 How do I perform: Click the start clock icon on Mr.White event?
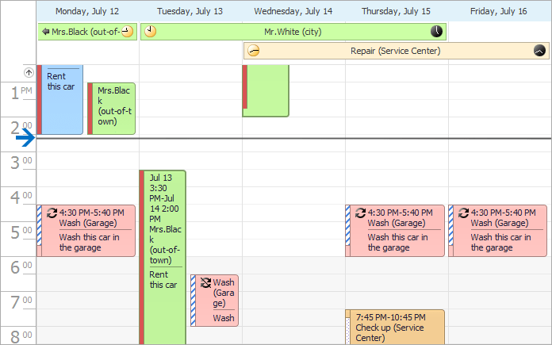pyautogui.click(x=150, y=32)
